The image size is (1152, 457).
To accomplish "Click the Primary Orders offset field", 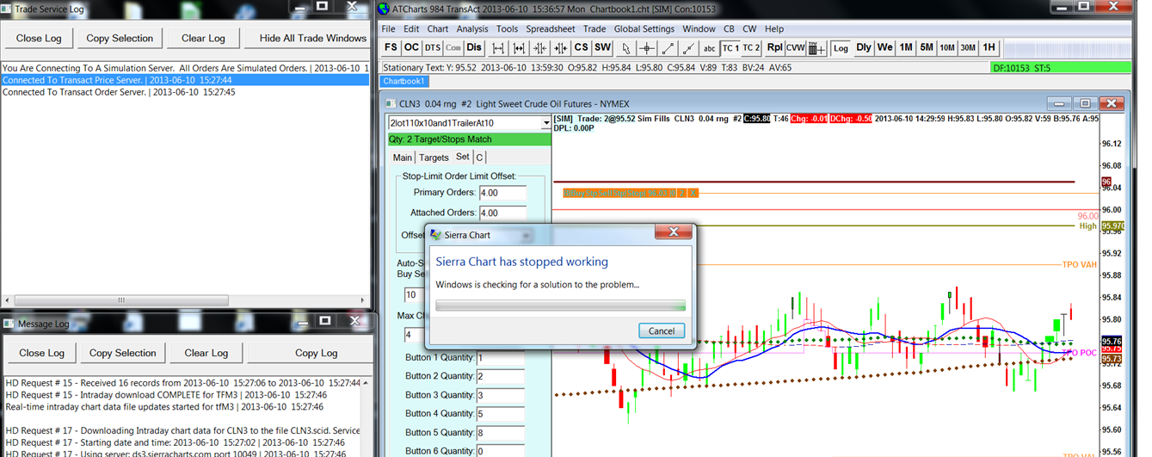I will coord(502,193).
